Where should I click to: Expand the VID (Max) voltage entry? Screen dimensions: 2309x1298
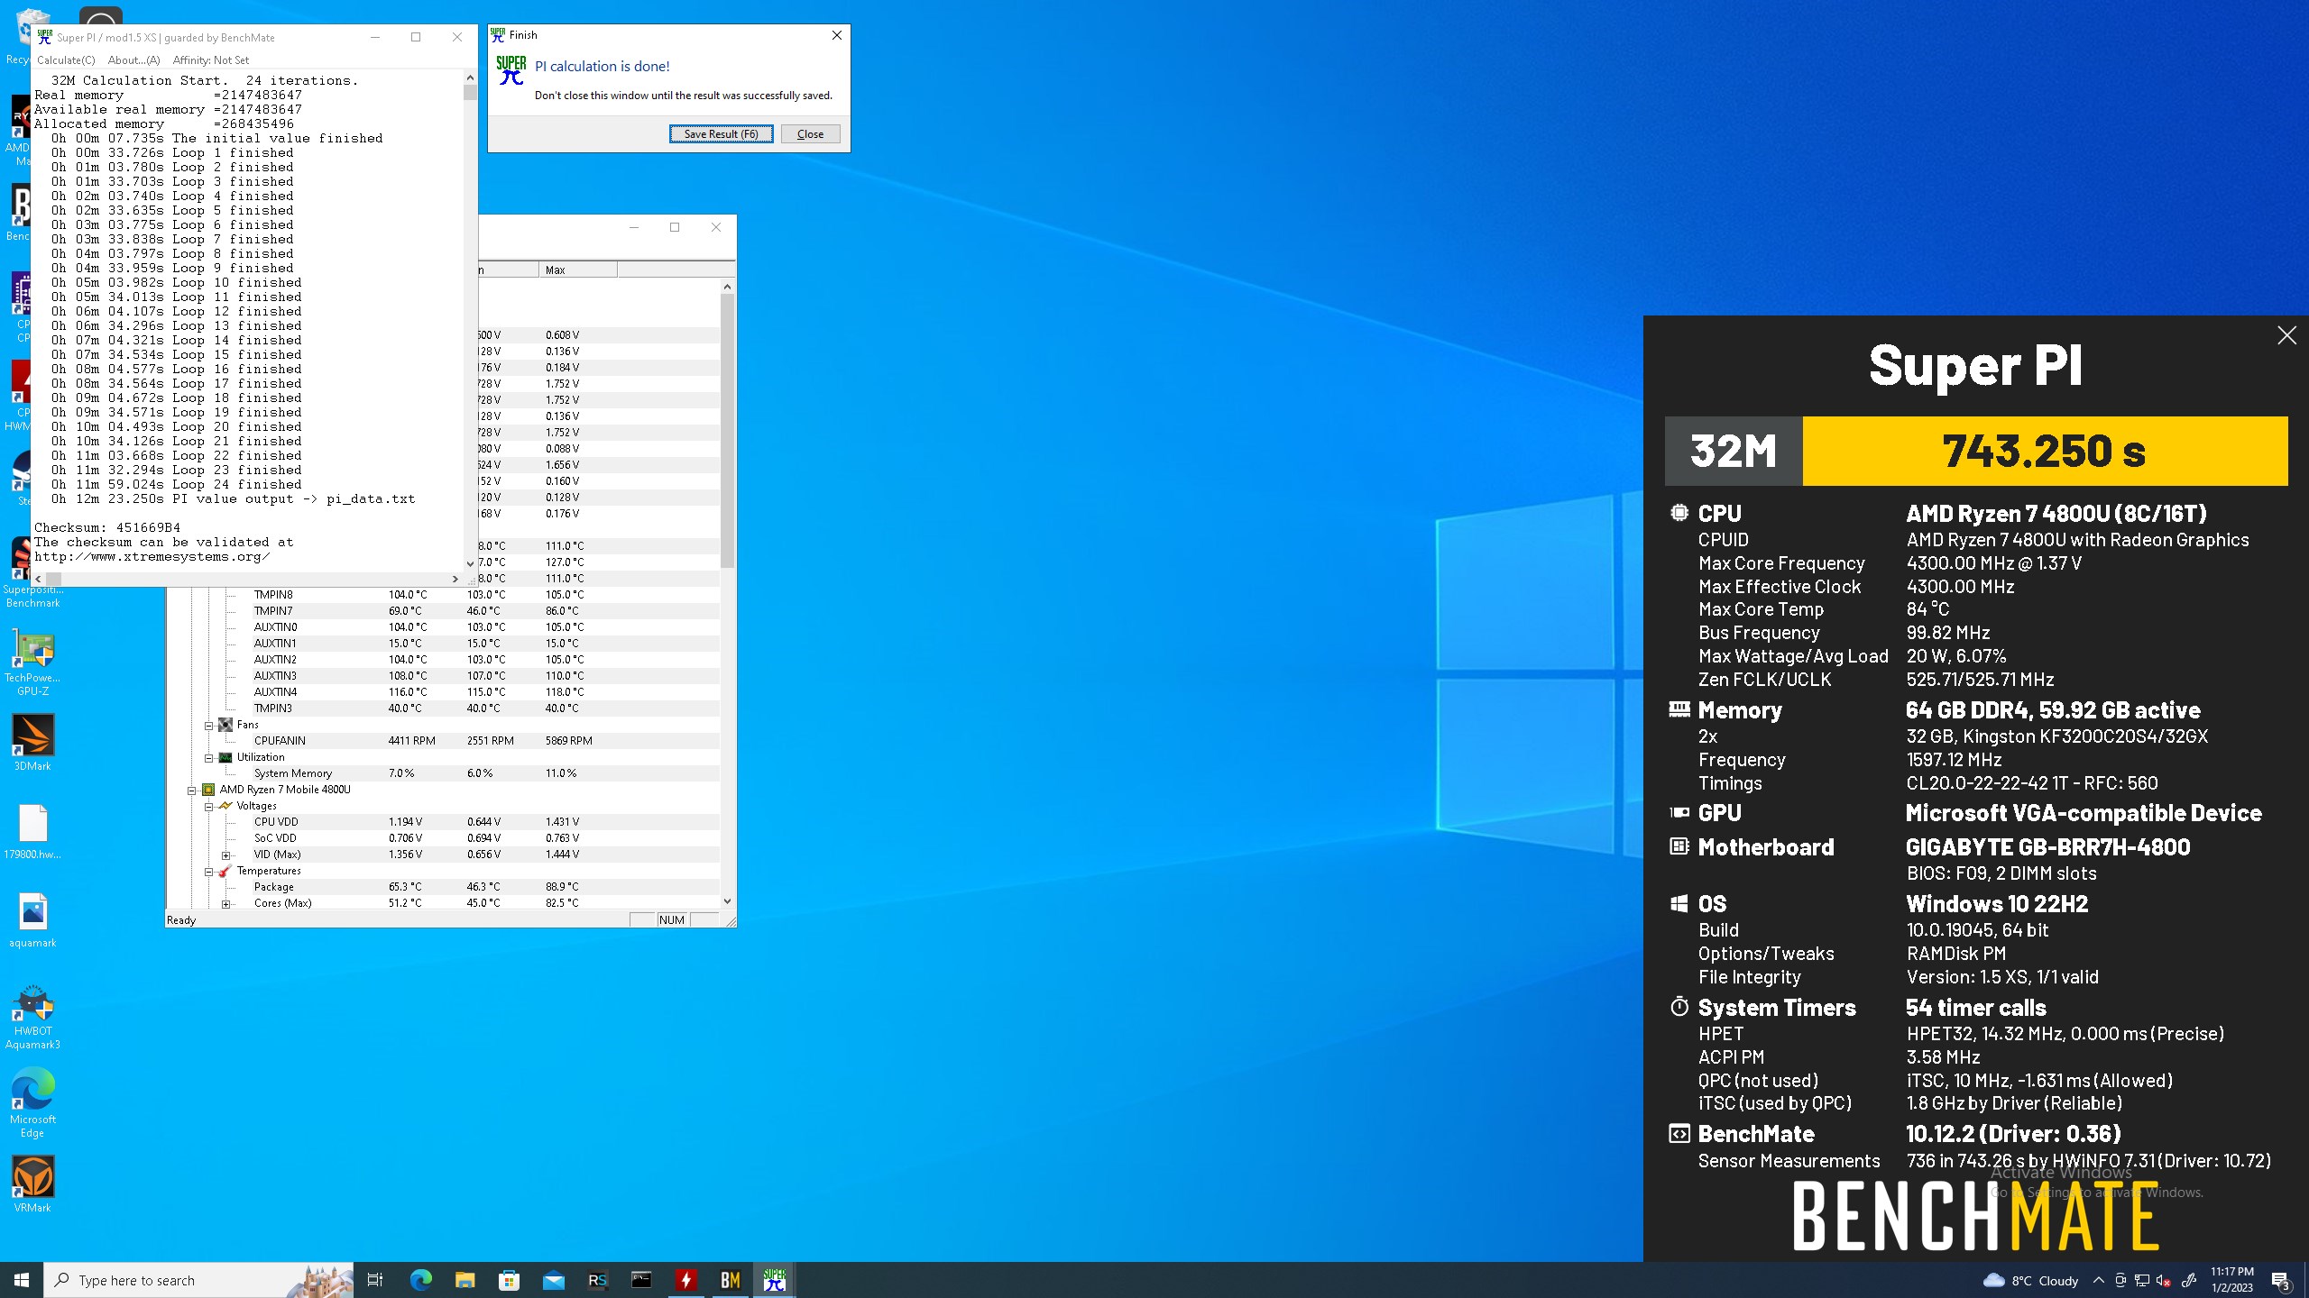coord(225,855)
